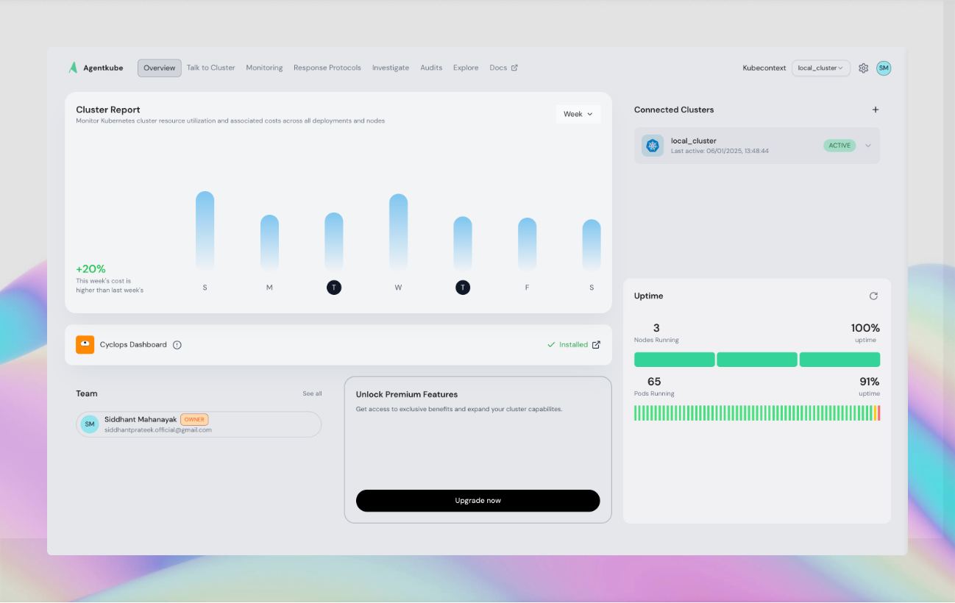The height and width of the screenshot is (603, 955).
Task: Click the 3 Nodes Running count
Action: (656, 328)
